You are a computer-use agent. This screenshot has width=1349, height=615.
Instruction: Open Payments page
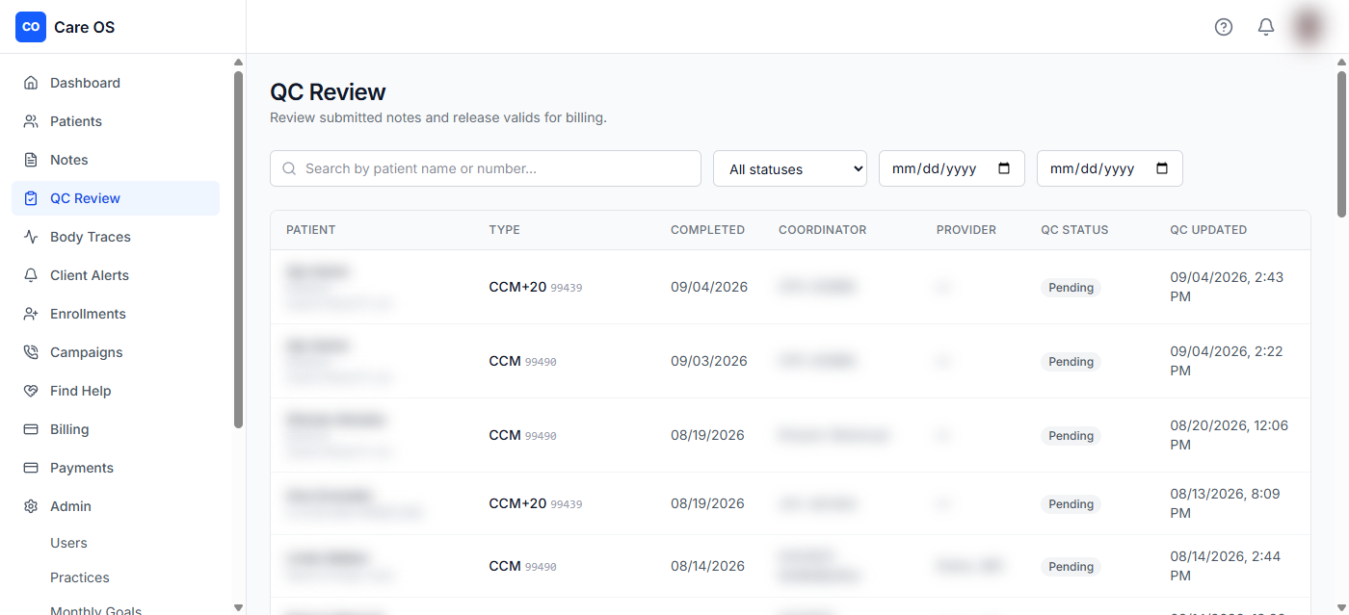pos(116,468)
